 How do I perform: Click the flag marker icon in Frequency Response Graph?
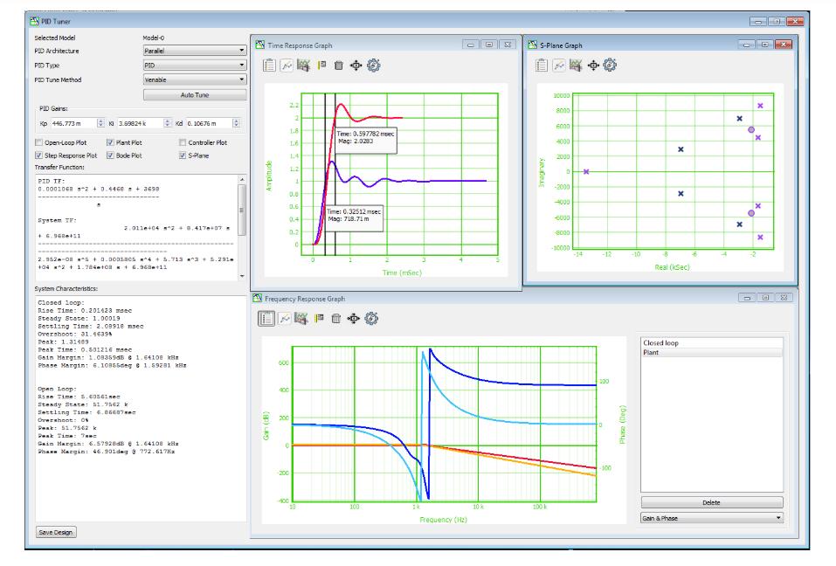(319, 318)
